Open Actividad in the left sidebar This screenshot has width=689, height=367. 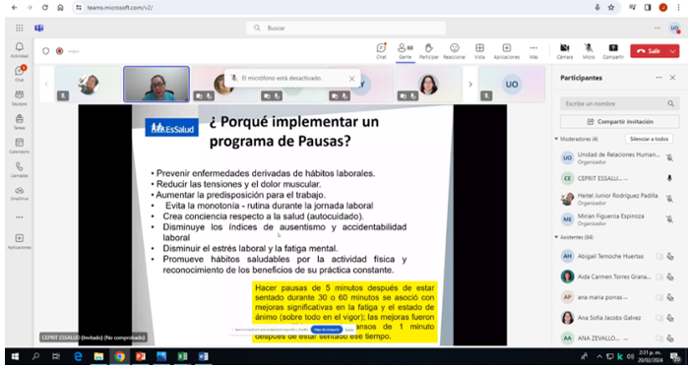pos(20,49)
